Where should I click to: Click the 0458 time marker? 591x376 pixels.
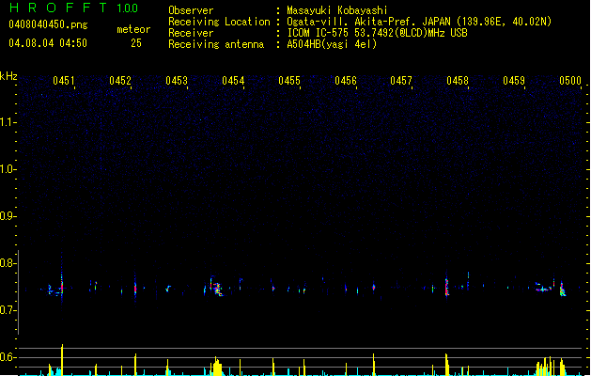458,81
